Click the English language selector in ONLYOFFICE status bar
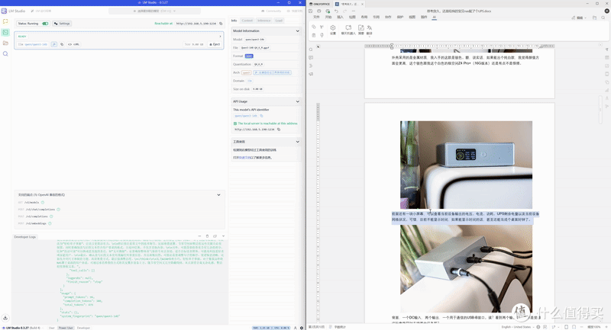This screenshot has width=611, height=330. (516, 327)
